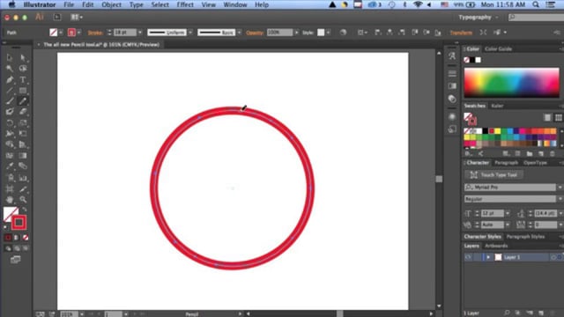Click the Wi-Fi icon in menu bar
564x317 pixels.
click(417, 4)
